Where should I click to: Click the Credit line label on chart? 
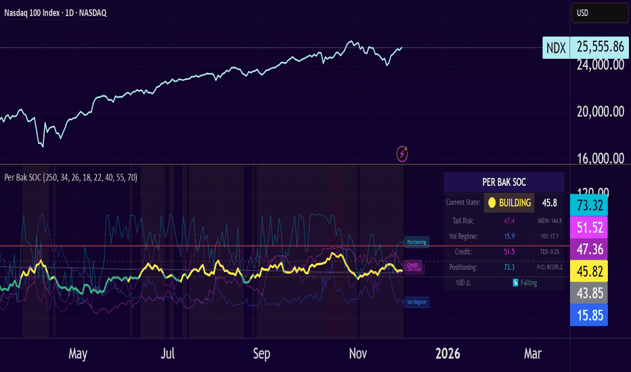(x=412, y=264)
